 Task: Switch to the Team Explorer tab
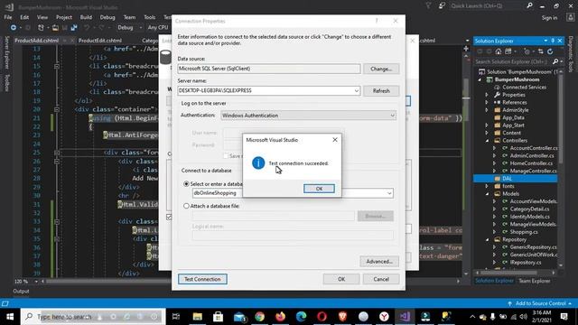coord(534,281)
